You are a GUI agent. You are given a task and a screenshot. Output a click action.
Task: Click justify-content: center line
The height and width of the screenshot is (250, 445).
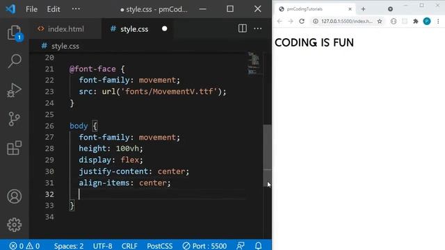coord(133,172)
